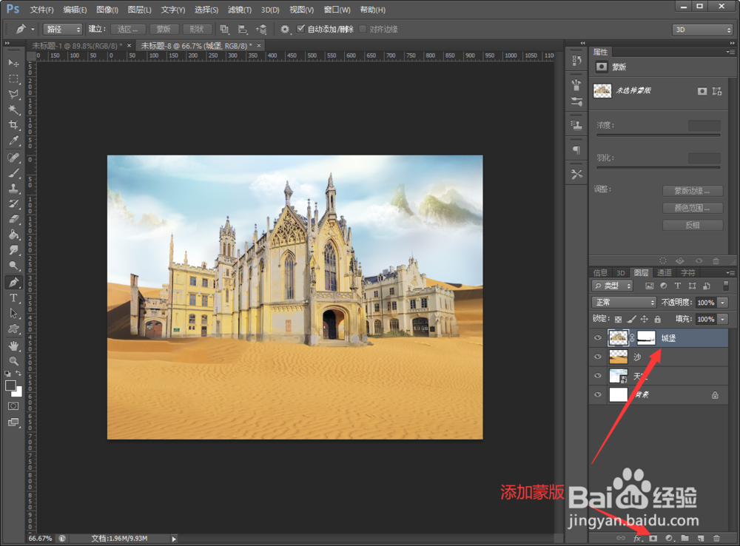The height and width of the screenshot is (546, 740).
Task: Select the Zoom tool in toolbar
Action: (13, 362)
